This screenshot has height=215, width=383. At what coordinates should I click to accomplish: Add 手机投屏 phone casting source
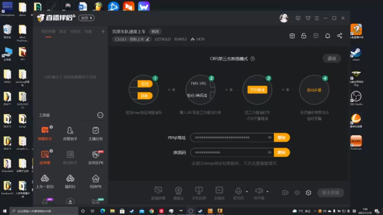(x=199, y=193)
